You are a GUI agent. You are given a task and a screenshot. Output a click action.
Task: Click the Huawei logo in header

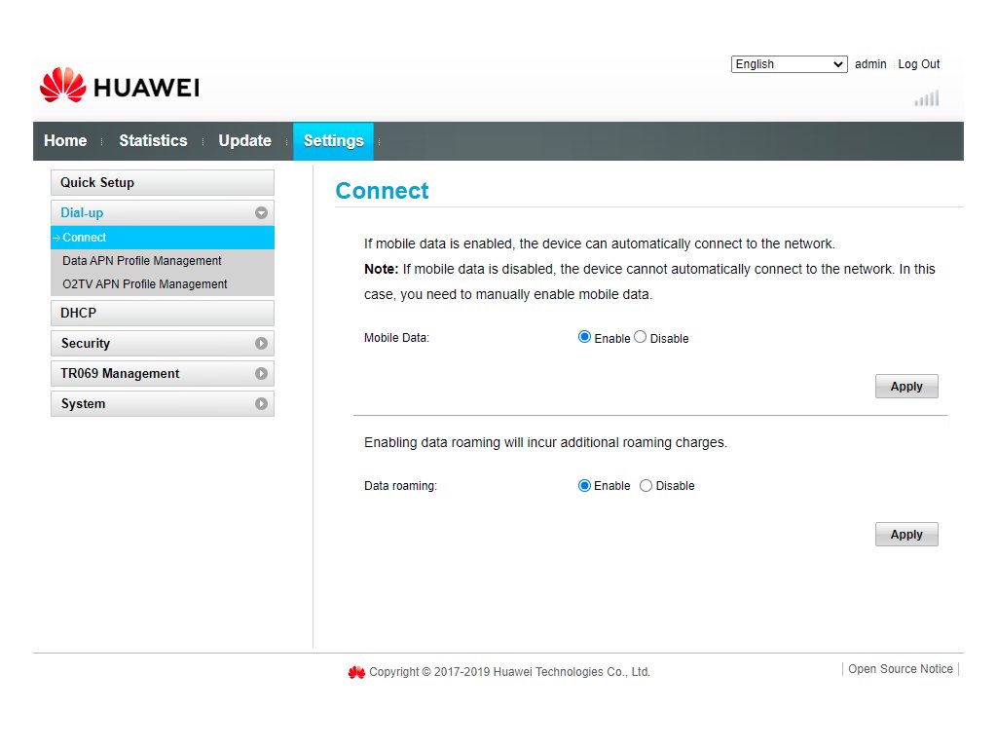point(119,86)
